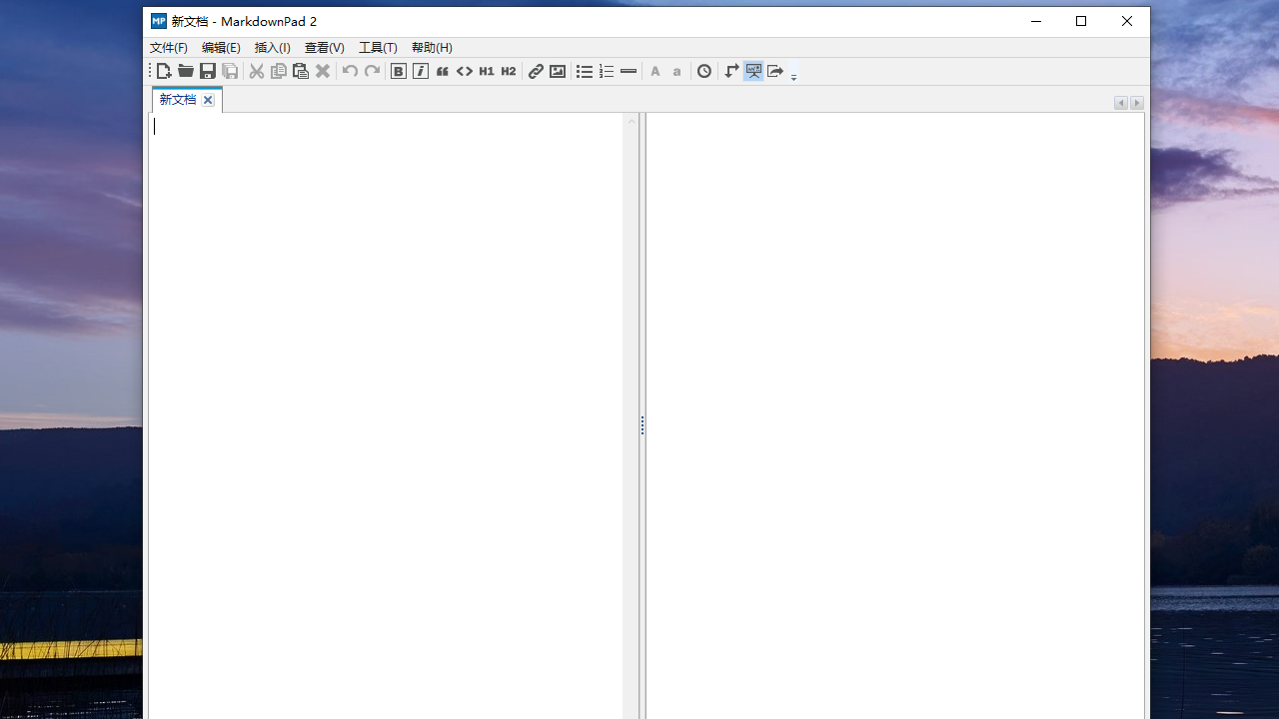Click the splitter between editor and preview
The image size is (1279, 719).
641,425
